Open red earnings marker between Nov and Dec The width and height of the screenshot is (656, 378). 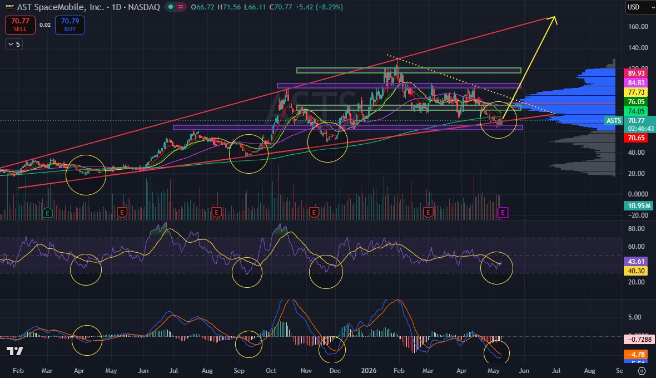314,213
